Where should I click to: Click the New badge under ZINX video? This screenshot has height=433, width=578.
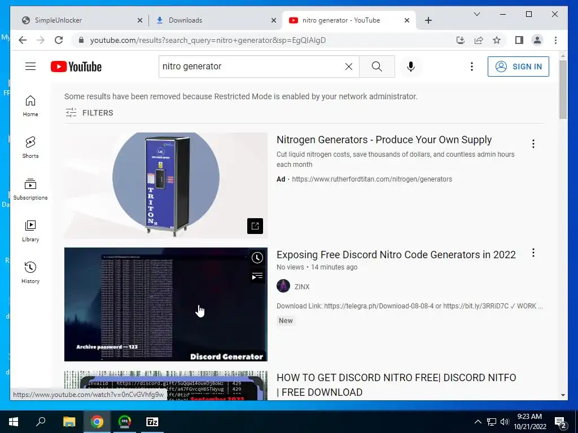[286, 321]
